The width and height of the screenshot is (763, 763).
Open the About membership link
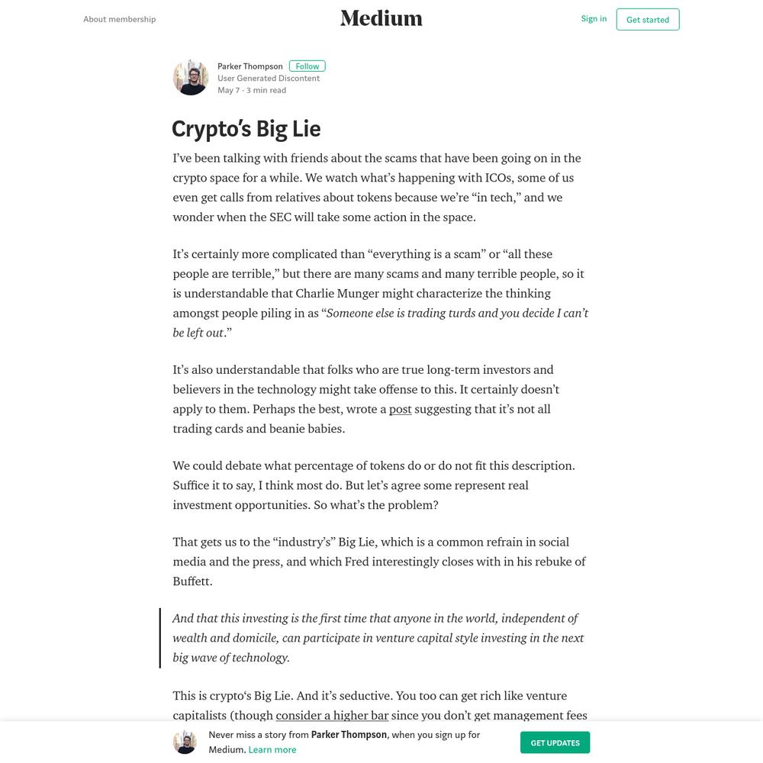pyautogui.click(x=119, y=19)
